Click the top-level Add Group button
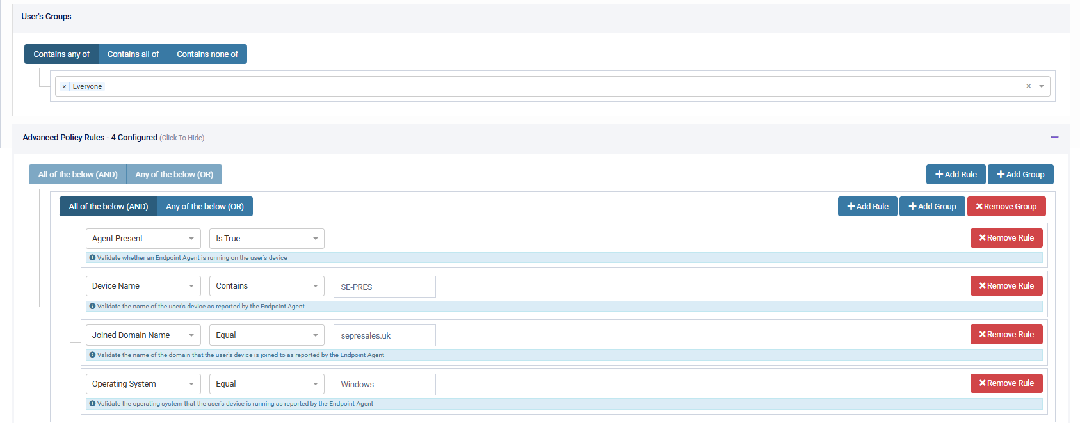Screen dimensions: 1080x423 tap(1020, 175)
